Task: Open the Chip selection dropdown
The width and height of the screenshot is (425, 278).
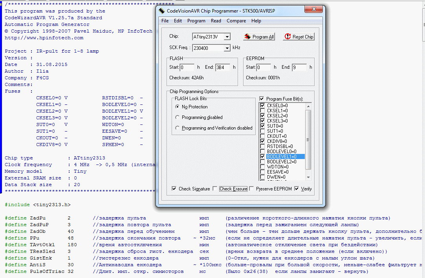Action: (x=227, y=37)
